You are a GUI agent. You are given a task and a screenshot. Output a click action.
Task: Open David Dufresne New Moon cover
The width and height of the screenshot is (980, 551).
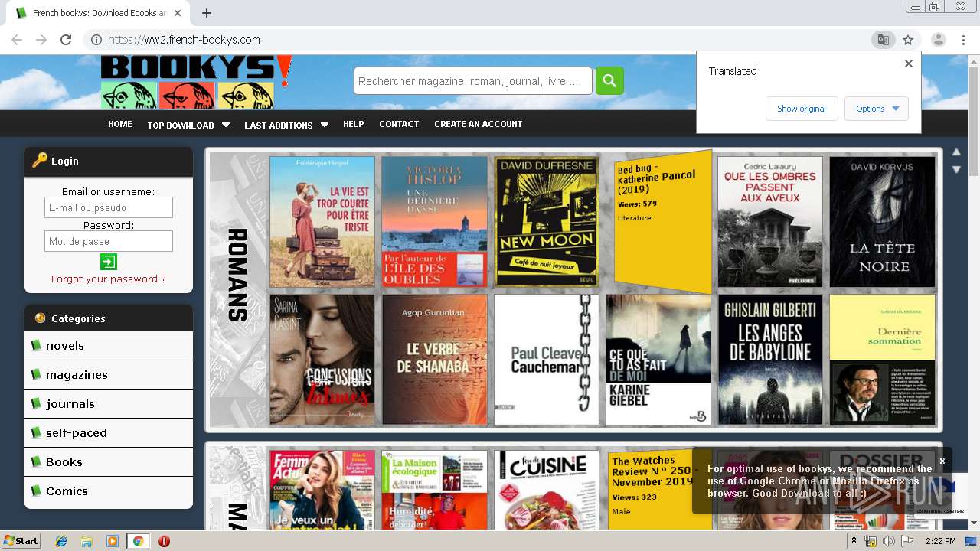point(547,222)
